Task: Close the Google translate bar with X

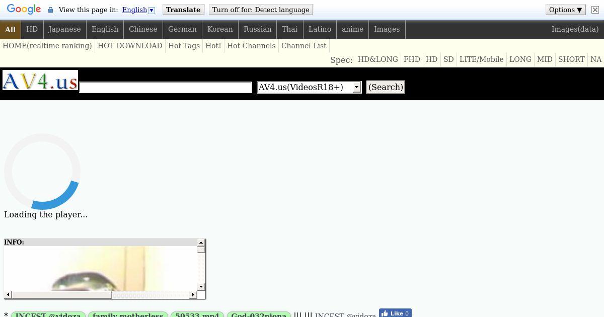Action: (595, 10)
